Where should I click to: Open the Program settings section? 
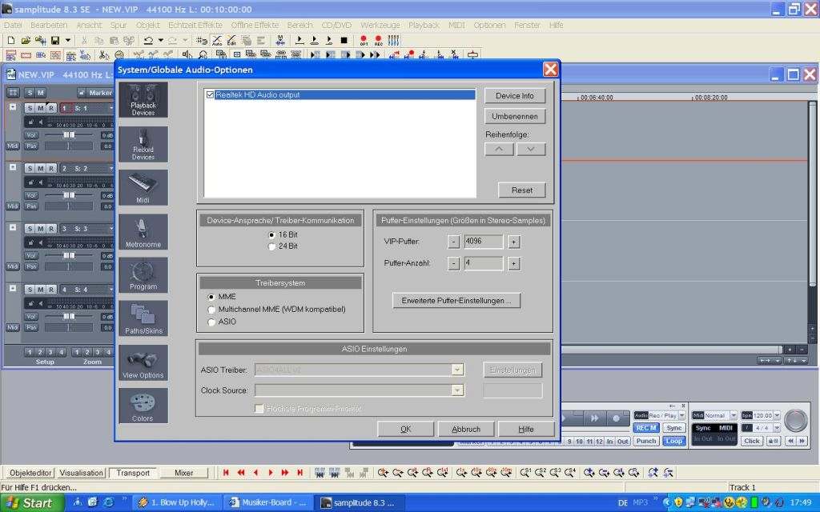[143, 275]
